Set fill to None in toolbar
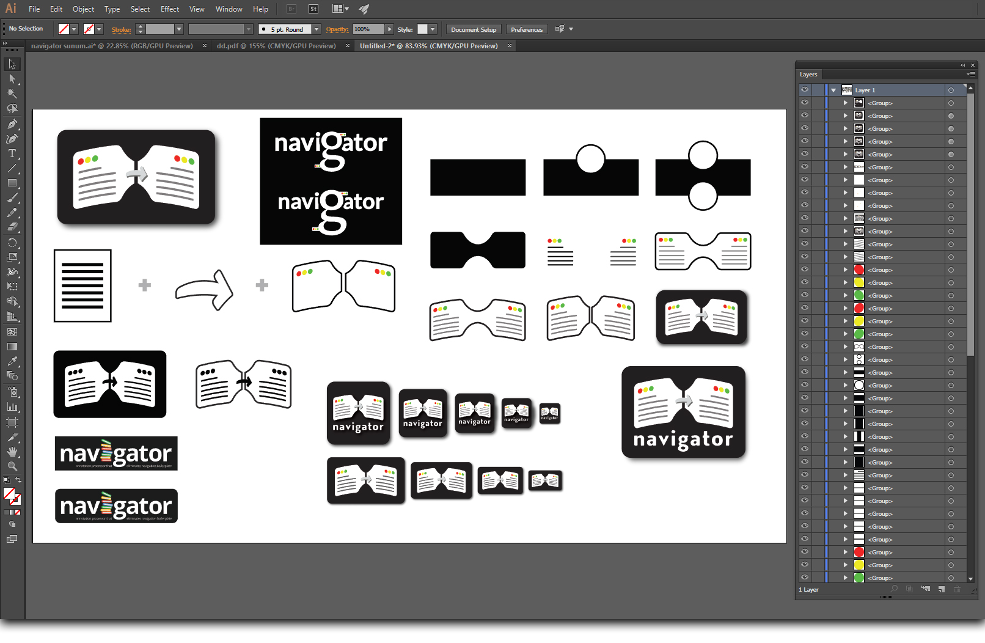 pyautogui.click(x=18, y=512)
